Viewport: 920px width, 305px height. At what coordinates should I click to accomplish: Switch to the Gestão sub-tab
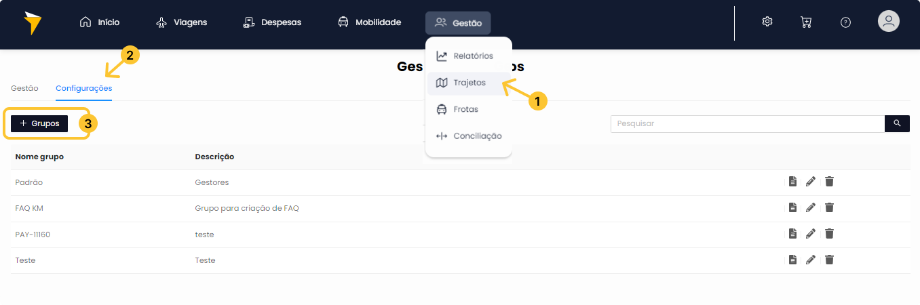coord(24,88)
